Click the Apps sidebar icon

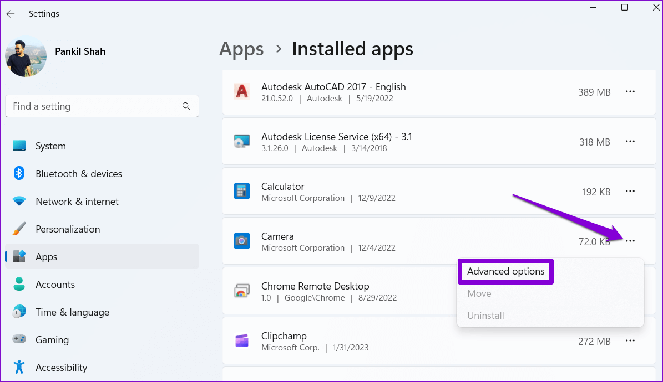click(x=19, y=256)
